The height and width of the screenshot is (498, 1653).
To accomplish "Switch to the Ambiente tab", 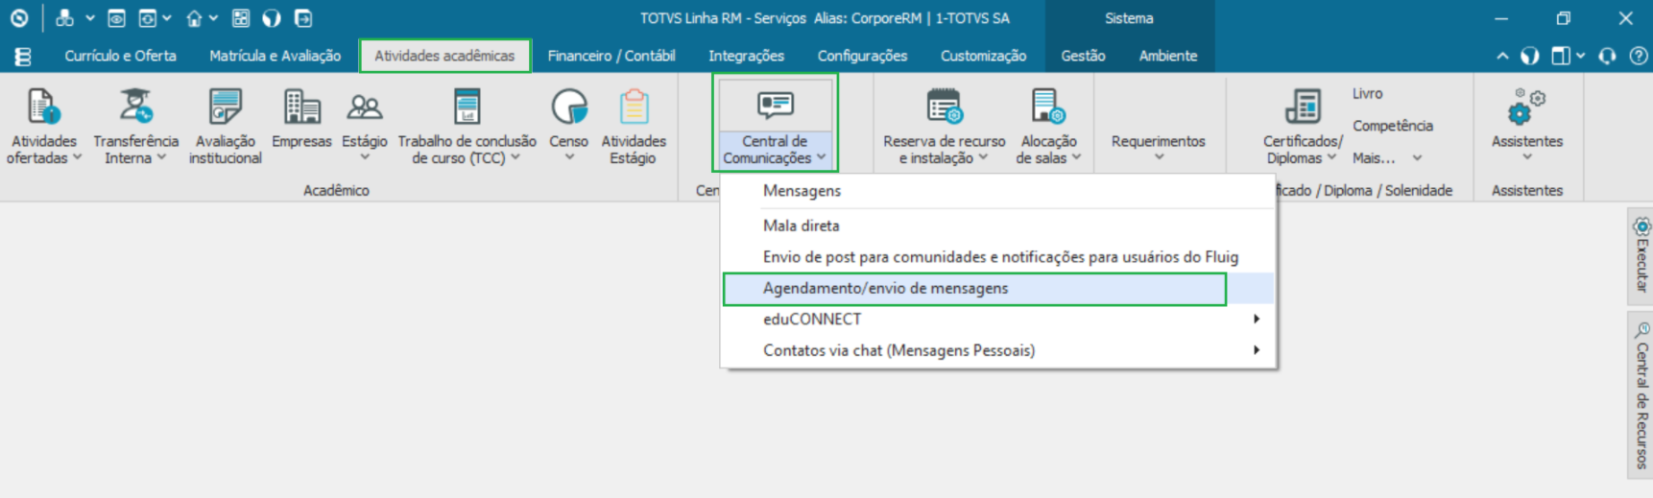I will pyautogui.click(x=1168, y=56).
